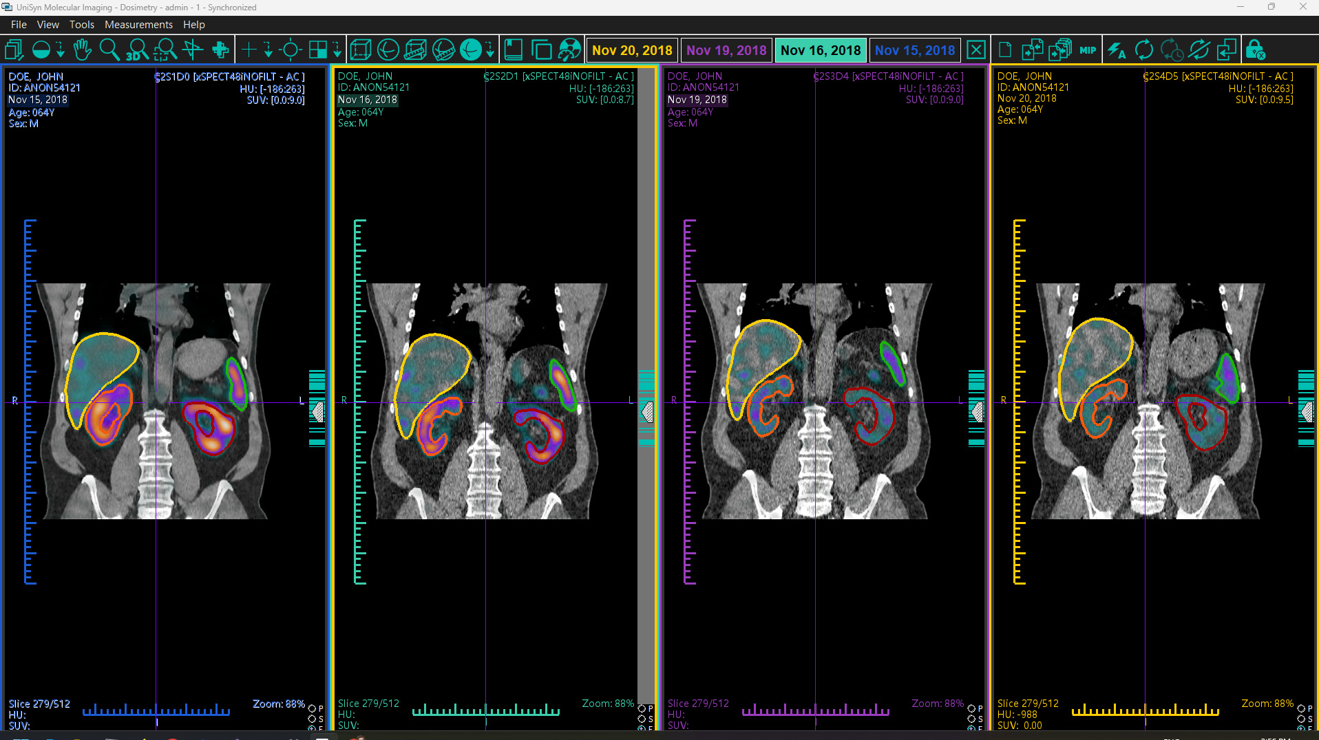
Task: Select the window-level contrast tool
Action: pyautogui.click(x=42, y=50)
